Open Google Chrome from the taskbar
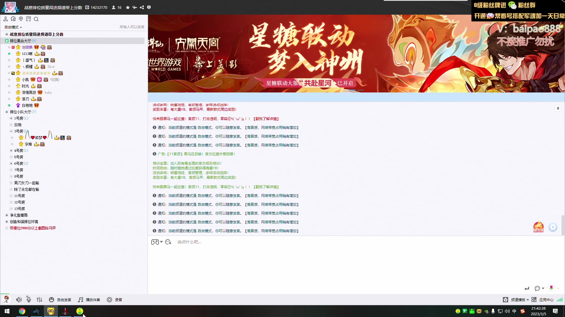565x317 pixels. pos(22,311)
